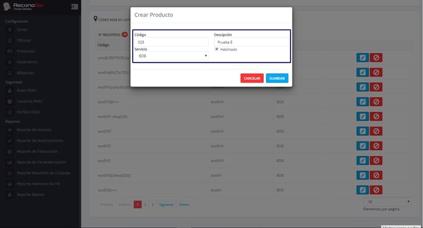Open the Elementos por pagina dropdown
This screenshot has height=228, width=423.
[387, 201]
